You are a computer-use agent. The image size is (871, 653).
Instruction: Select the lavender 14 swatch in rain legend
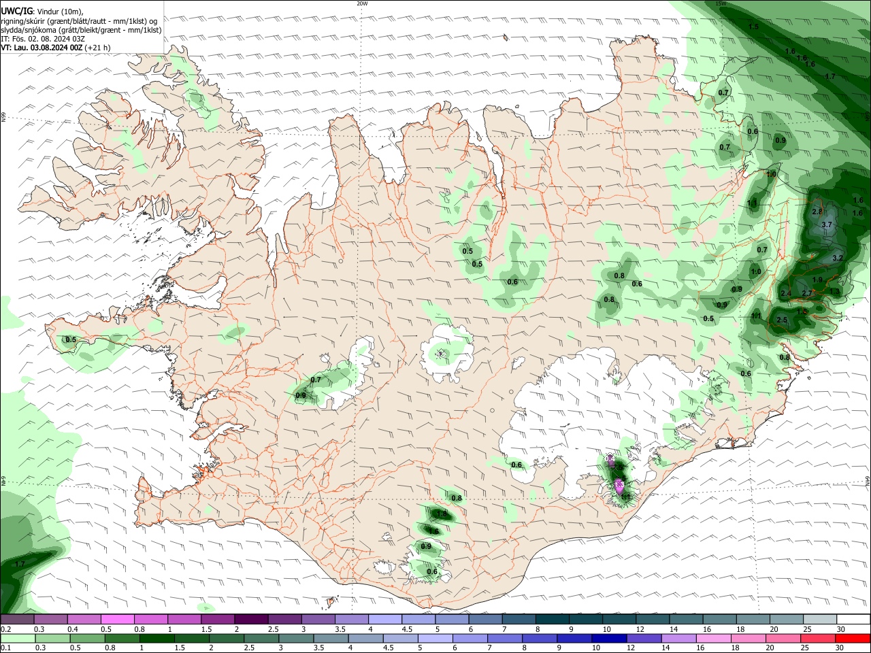point(678,638)
